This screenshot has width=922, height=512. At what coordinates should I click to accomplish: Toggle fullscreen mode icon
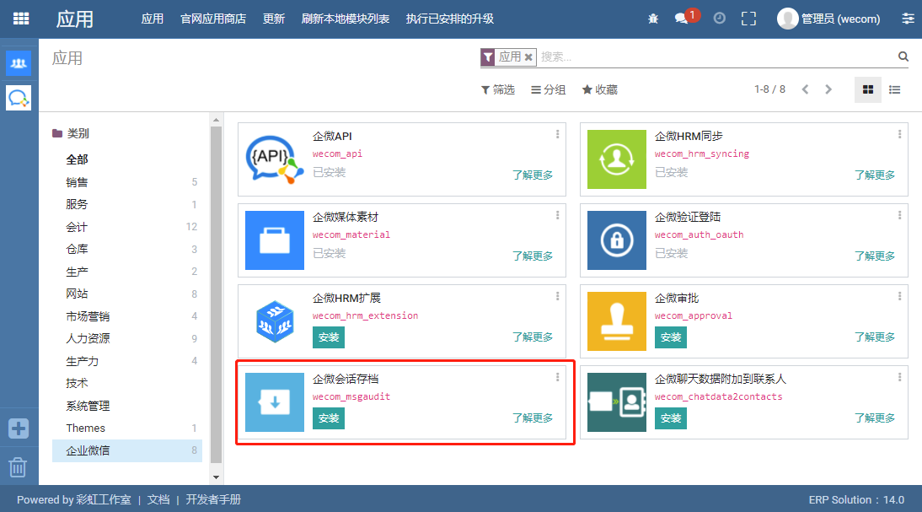748,19
